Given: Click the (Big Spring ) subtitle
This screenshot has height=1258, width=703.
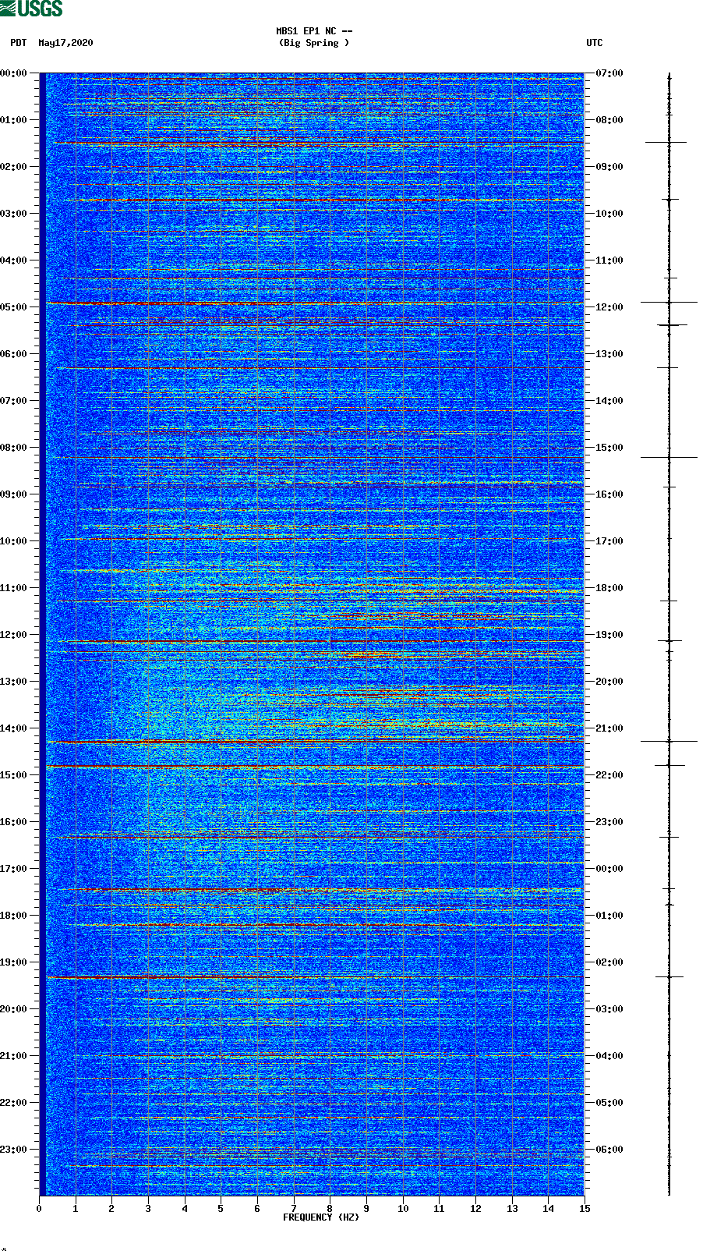Looking at the screenshot, I should point(314,43).
